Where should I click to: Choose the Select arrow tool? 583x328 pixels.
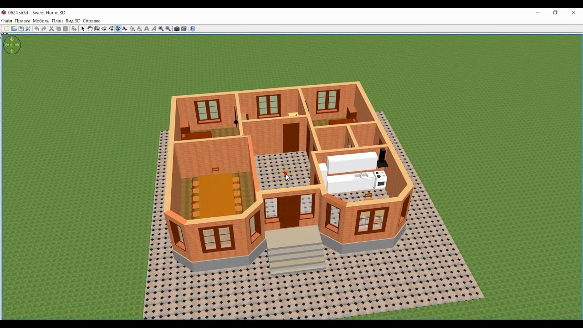[83, 29]
